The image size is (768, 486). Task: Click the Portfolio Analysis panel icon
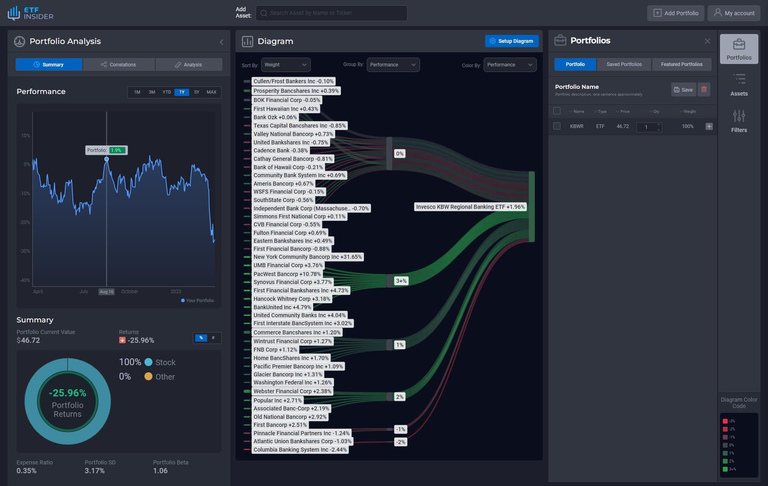coord(19,41)
